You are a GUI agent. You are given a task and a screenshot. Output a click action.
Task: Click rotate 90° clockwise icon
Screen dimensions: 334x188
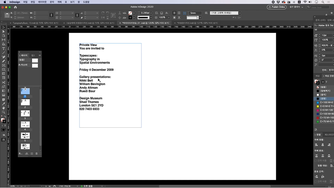coord(103,13)
